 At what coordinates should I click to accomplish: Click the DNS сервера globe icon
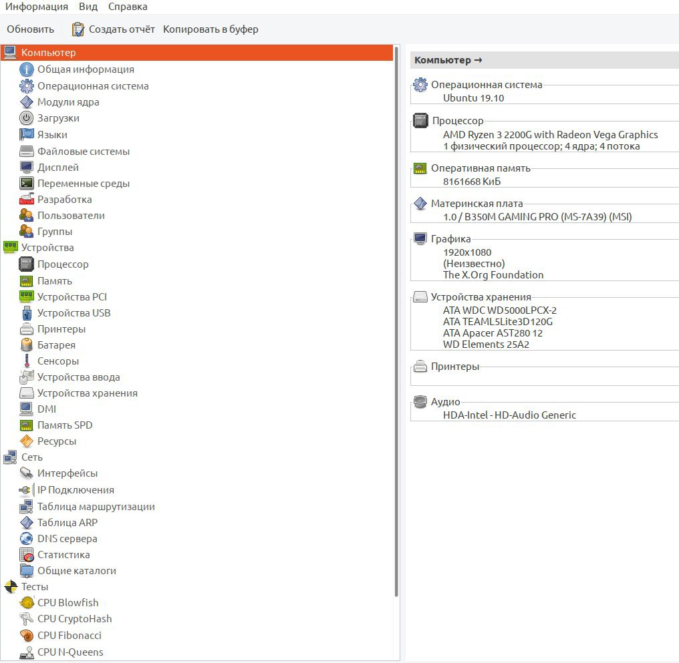coord(27,538)
